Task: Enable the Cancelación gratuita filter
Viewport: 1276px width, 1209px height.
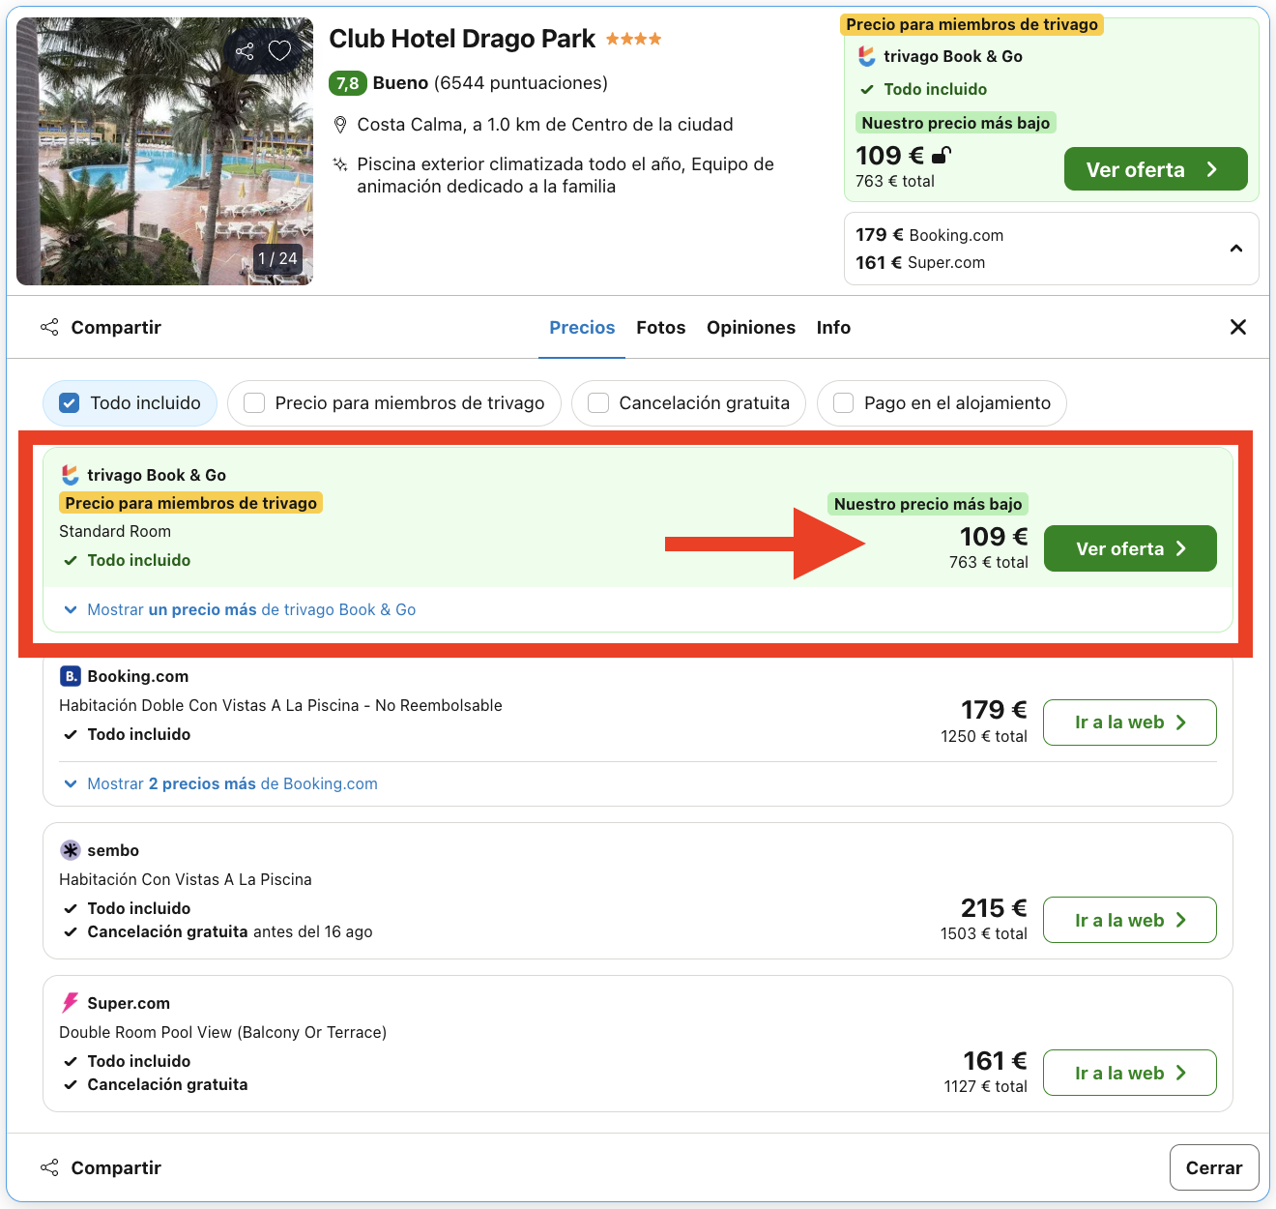Action: [x=688, y=403]
